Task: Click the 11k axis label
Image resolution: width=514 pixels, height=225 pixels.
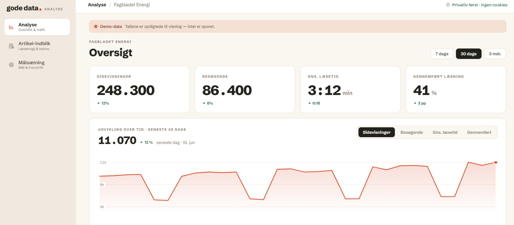Action: pos(103,162)
